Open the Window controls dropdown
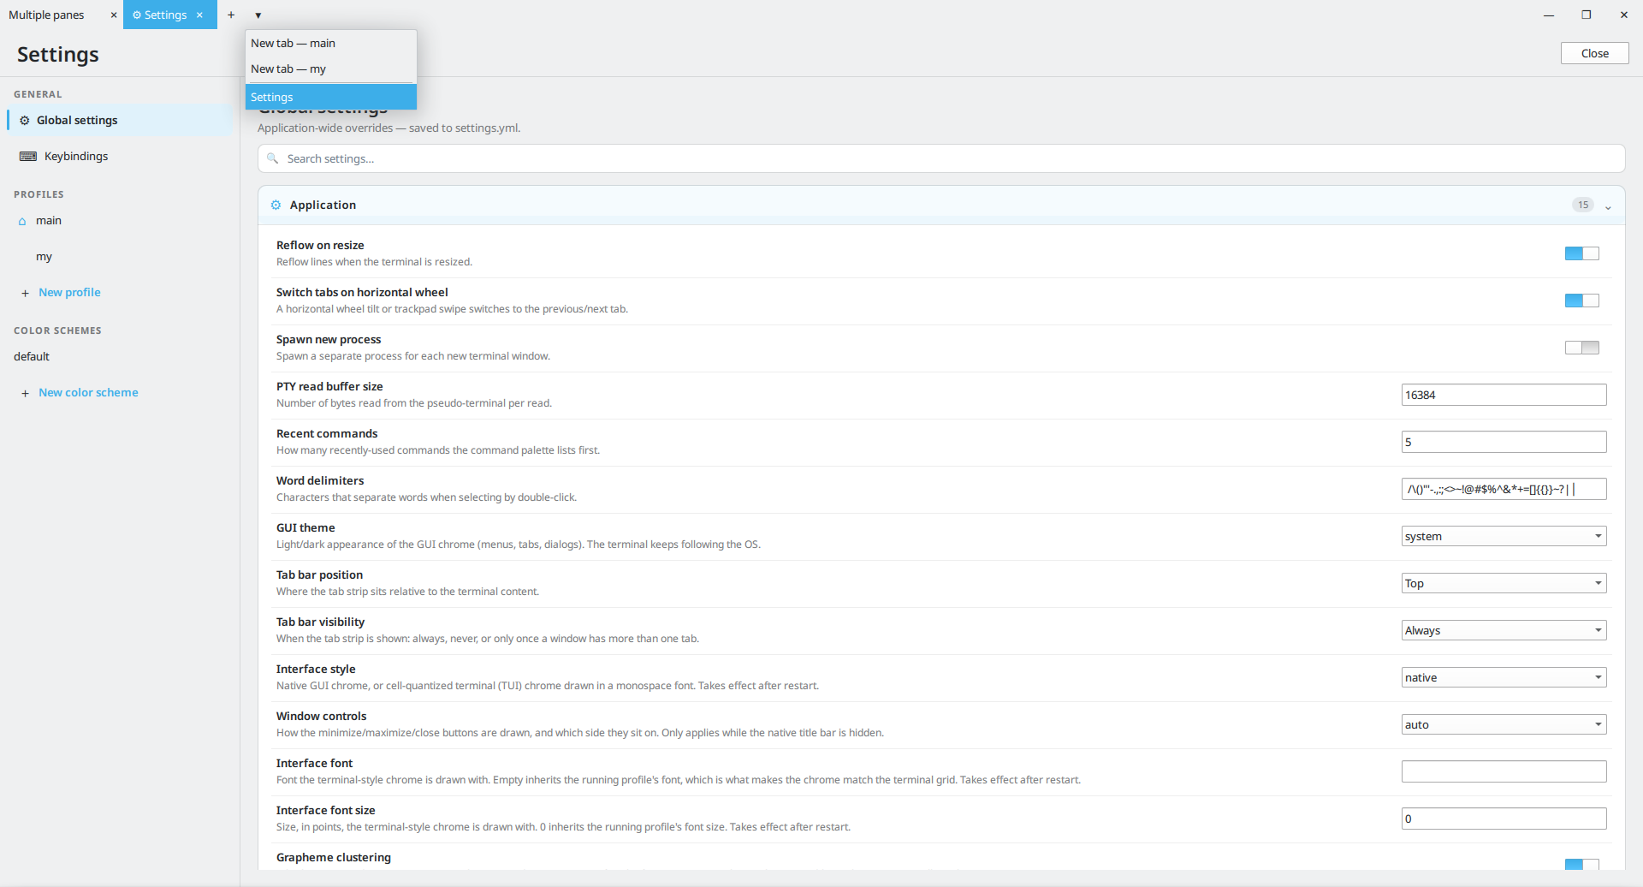The image size is (1643, 887). [x=1504, y=724]
